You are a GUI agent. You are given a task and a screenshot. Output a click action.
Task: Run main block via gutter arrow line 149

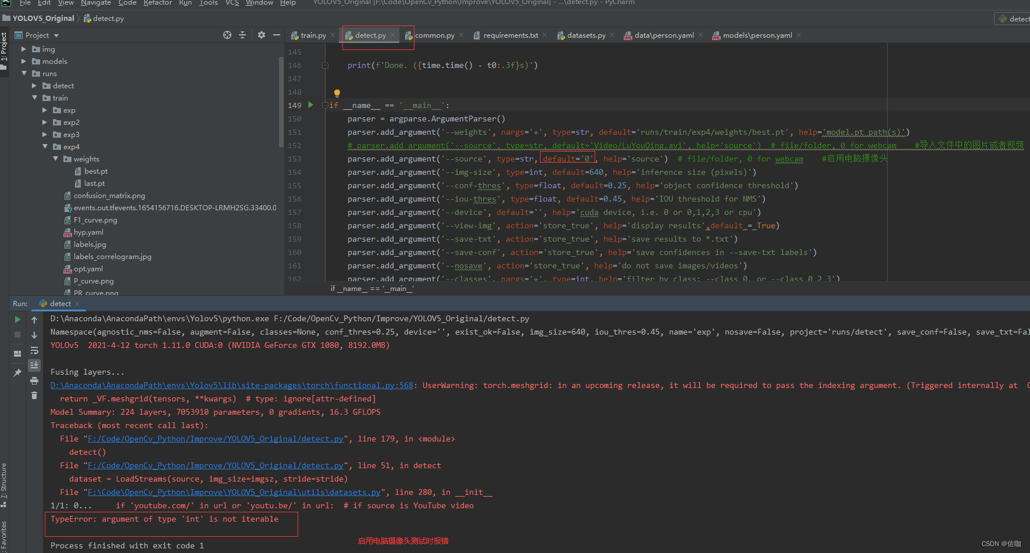pyautogui.click(x=310, y=105)
